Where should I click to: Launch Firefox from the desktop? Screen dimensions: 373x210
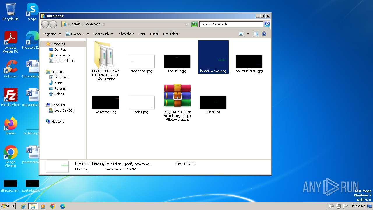(10, 126)
